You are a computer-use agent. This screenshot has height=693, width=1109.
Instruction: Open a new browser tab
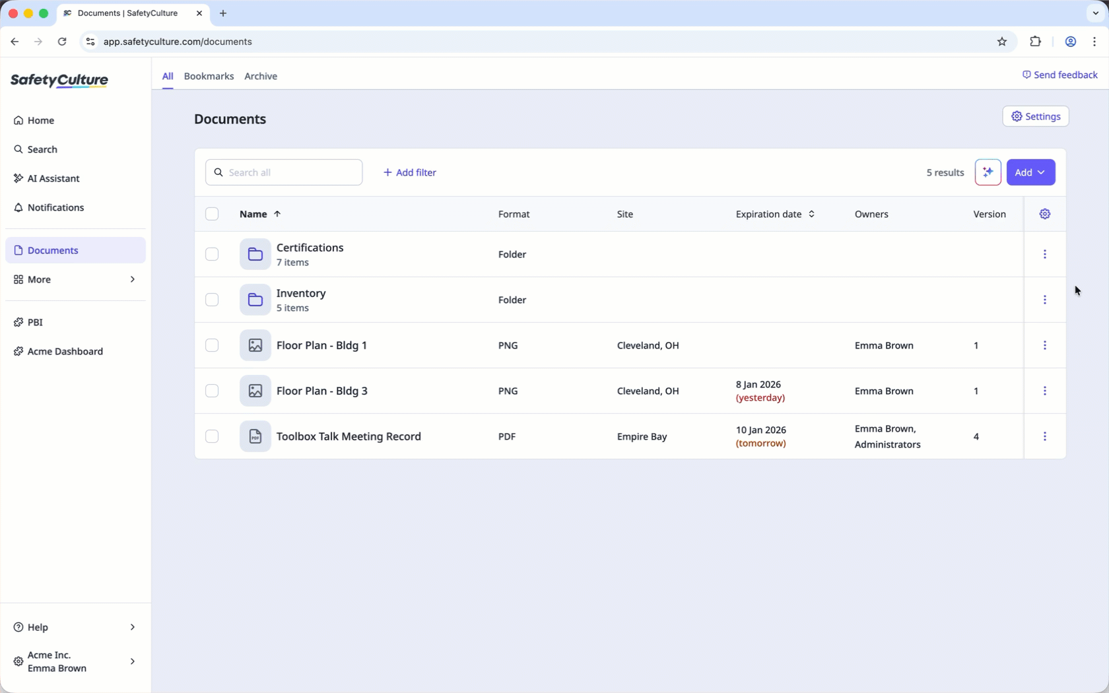pos(223,13)
